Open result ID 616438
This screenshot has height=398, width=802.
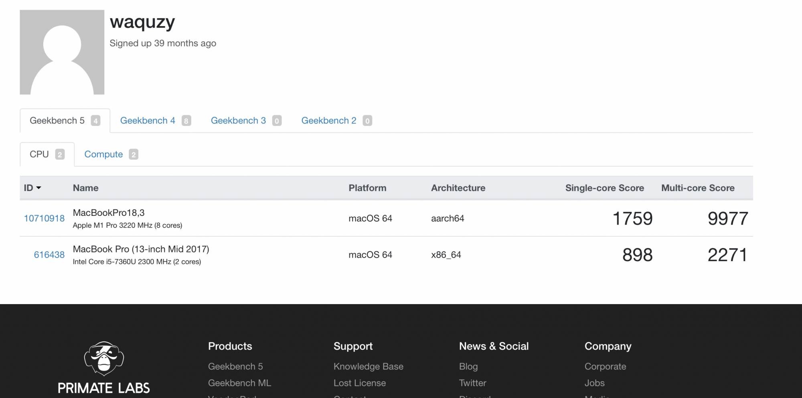coord(49,255)
